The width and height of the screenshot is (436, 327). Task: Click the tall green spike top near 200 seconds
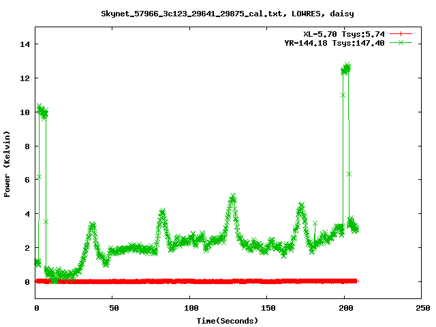(x=347, y=67)
